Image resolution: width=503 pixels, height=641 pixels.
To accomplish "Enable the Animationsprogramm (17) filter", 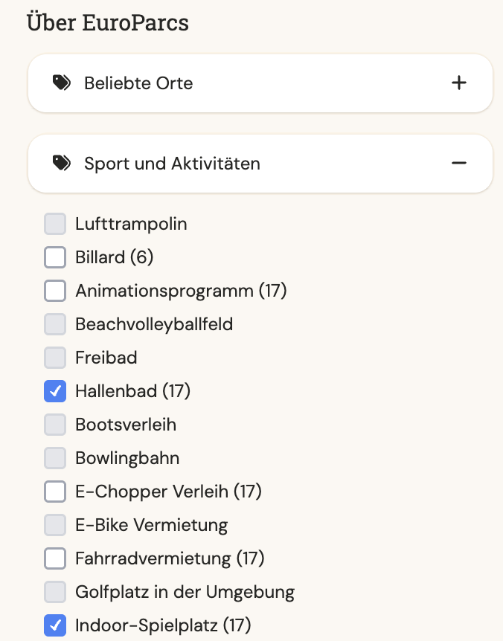I will point(55,291).
